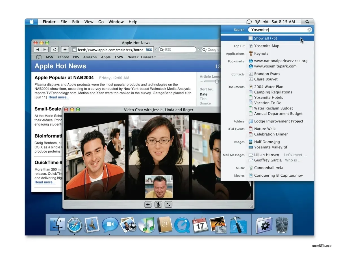Open System Preferences from the Dock

point(265,225)
